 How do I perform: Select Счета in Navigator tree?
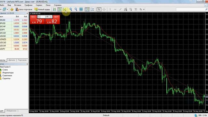pyautogui.click(x=5, y=70)
